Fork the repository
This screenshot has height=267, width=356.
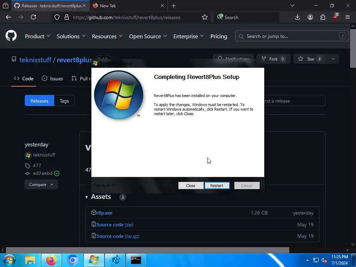(x=273, y=59)
